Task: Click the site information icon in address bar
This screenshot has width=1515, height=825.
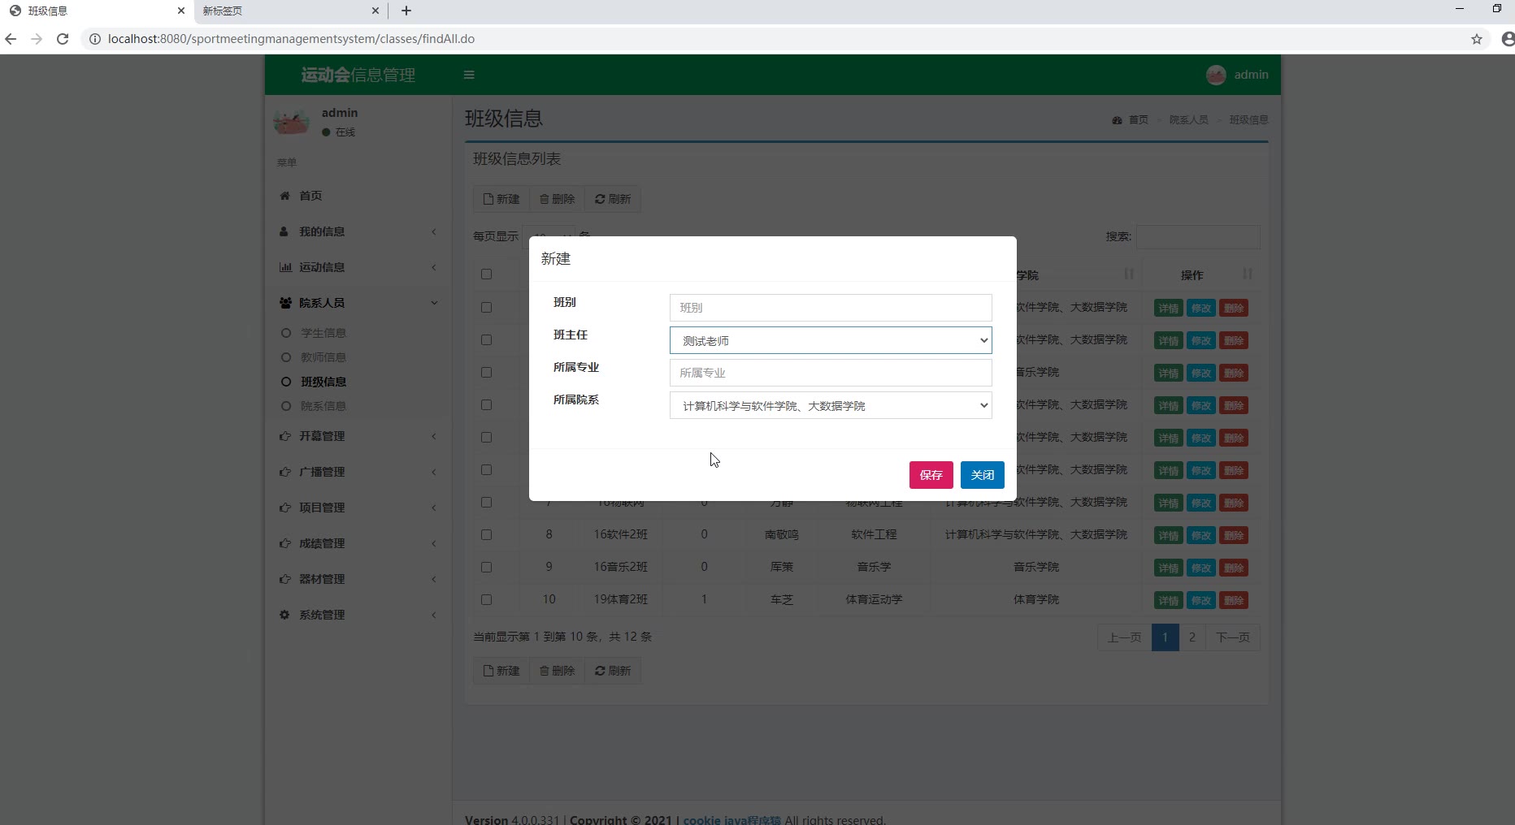Action: coord(94,39)
